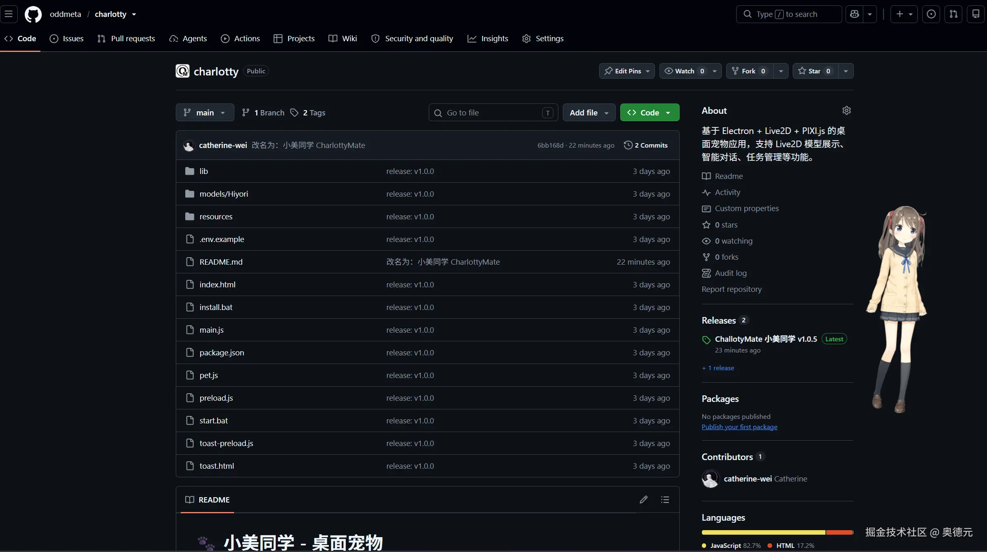Image resolution: width=987 pixels, height=552 pixels.
Task: Click the Audit log icon in About
Action: (x=706, y=273)
